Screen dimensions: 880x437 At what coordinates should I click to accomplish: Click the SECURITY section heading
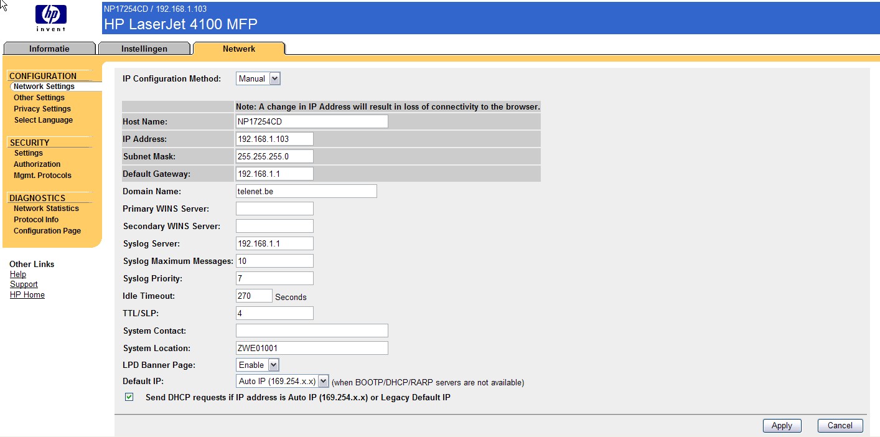pyautogui.click(x=29, y=143)
